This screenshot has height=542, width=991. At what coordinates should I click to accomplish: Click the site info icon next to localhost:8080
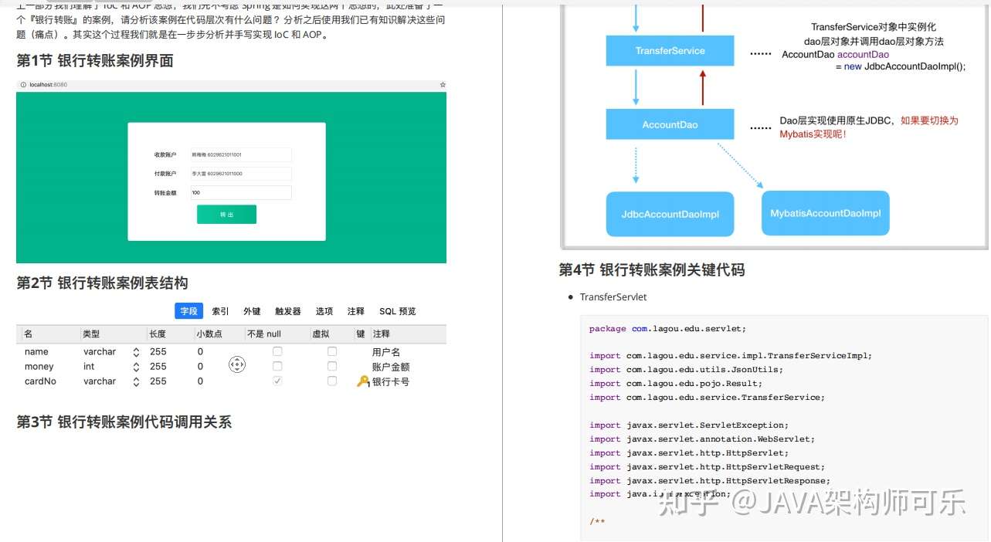(x=22, y=85)
